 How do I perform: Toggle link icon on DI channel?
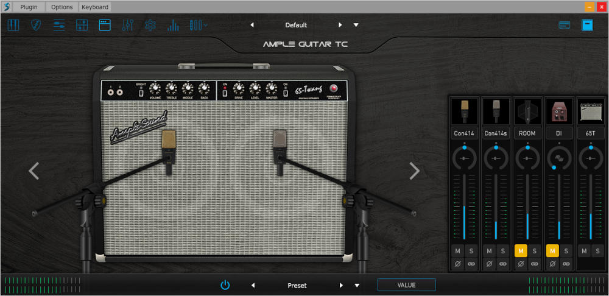tap(566, 264)
